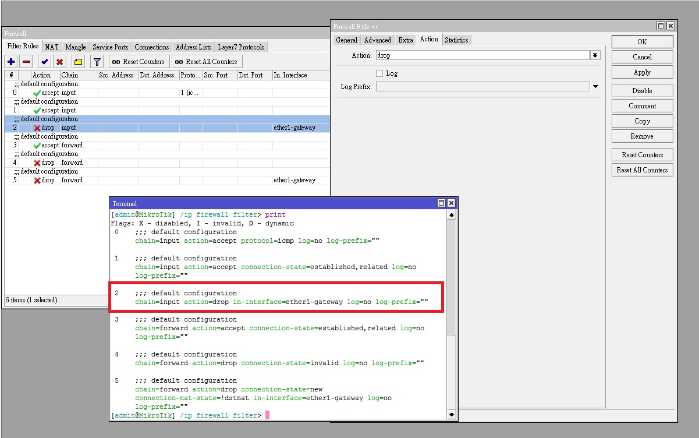Select rule 5's ether1-gateway interface cell

(x=301, y=181)
